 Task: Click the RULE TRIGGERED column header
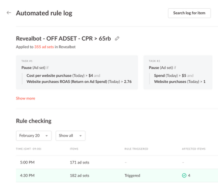[x=136, y=149]
